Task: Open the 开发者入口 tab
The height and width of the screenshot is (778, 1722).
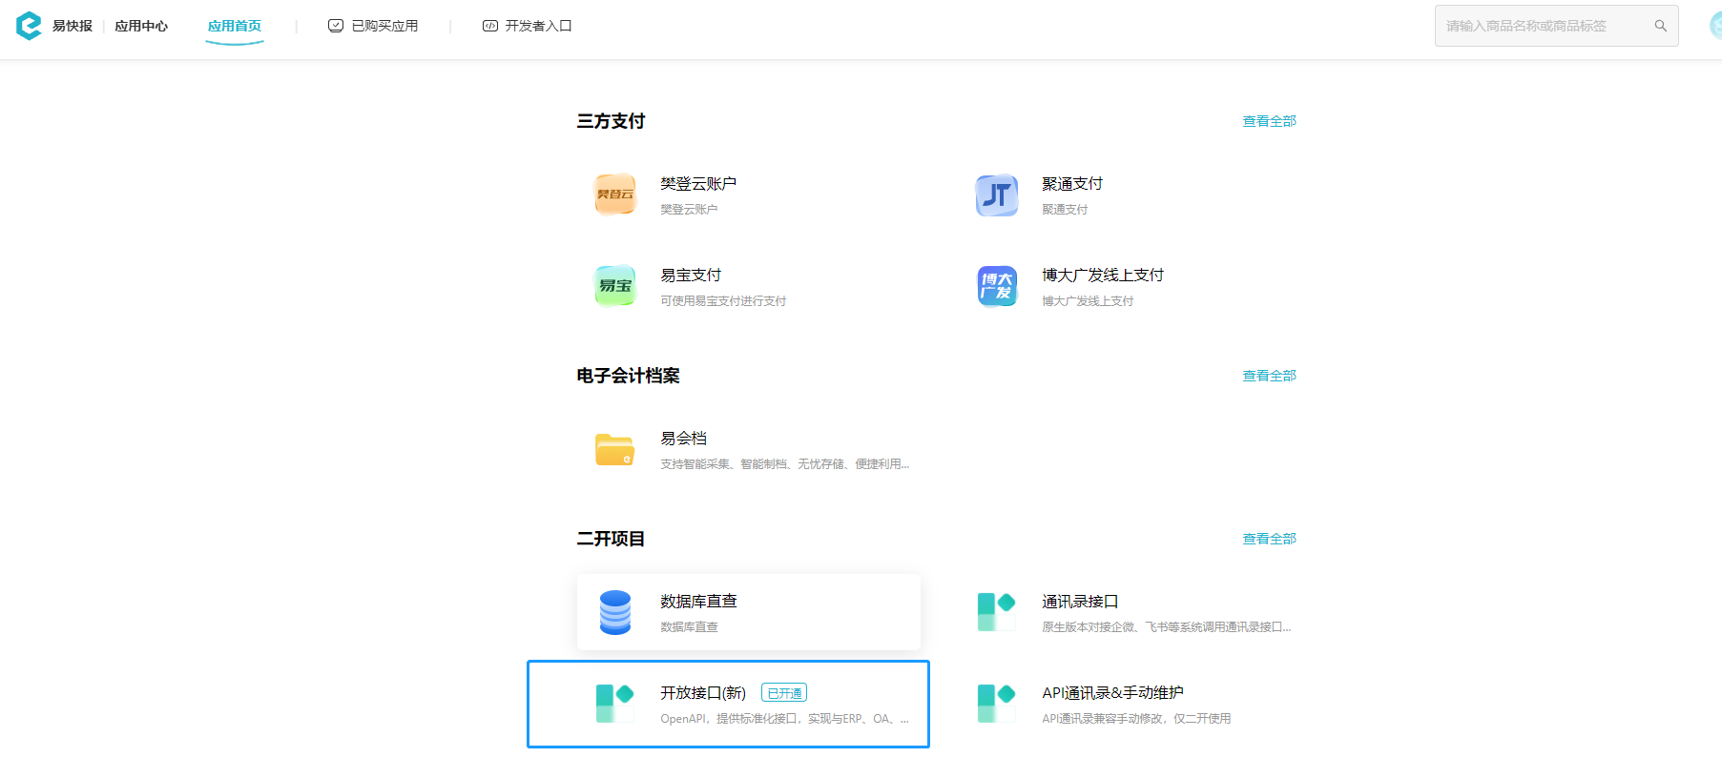Action: pos(528,26)
